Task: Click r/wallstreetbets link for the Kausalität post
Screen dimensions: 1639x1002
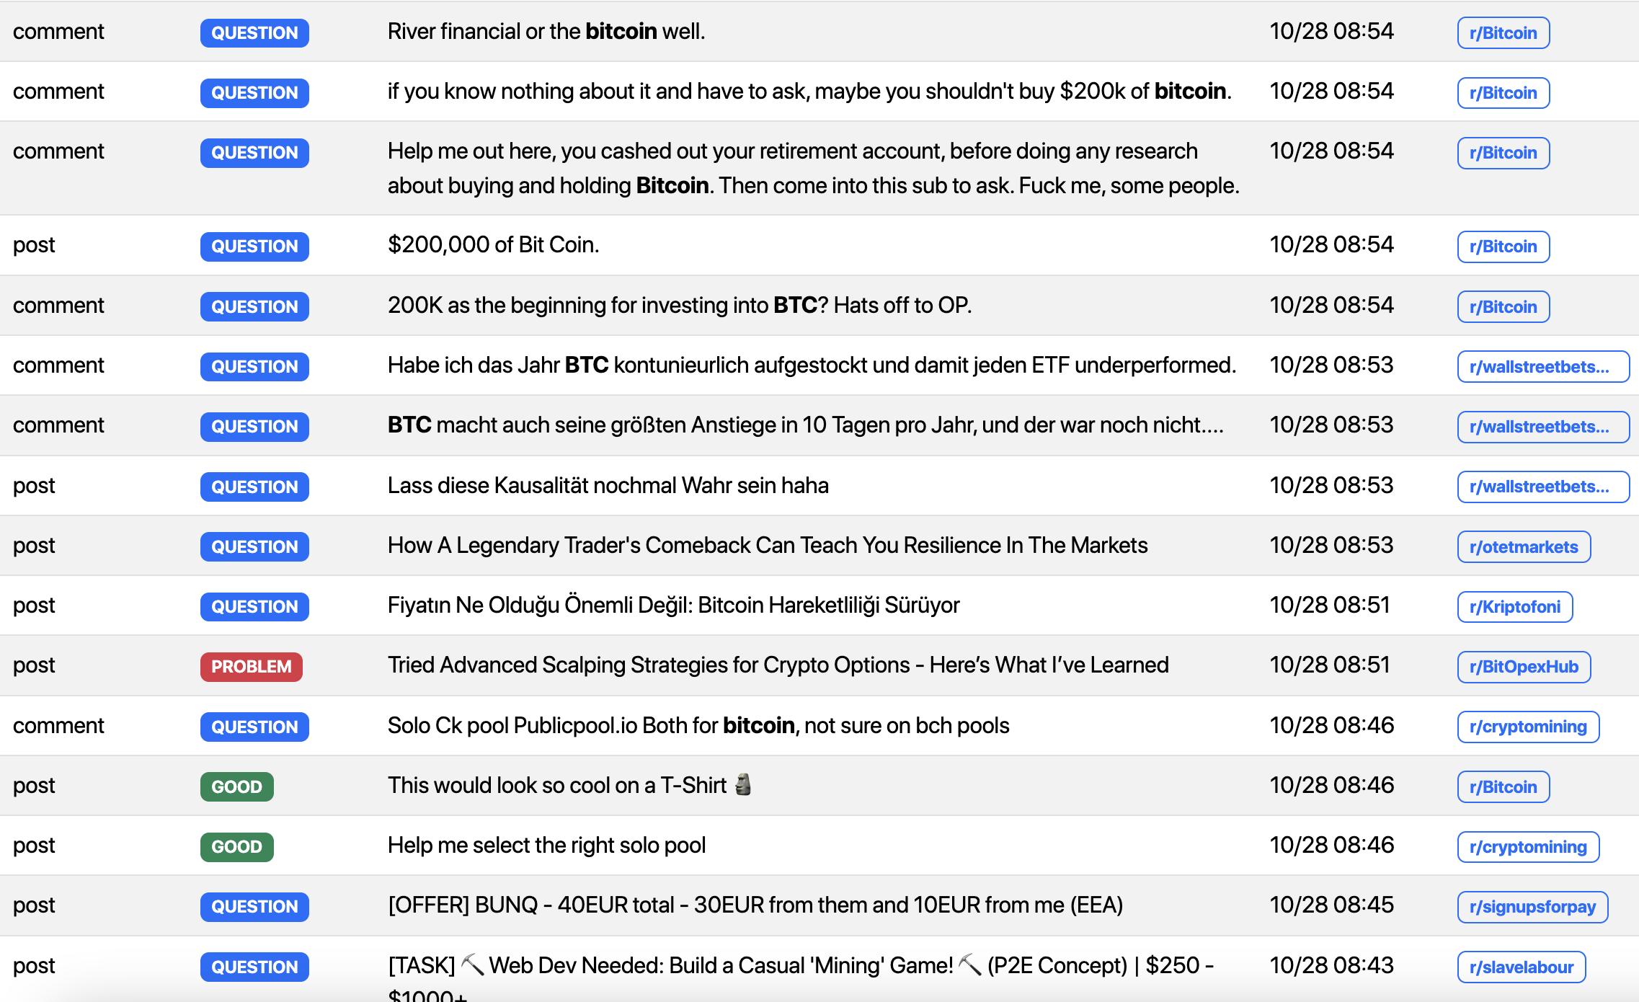Action: tap(1542, 487)
